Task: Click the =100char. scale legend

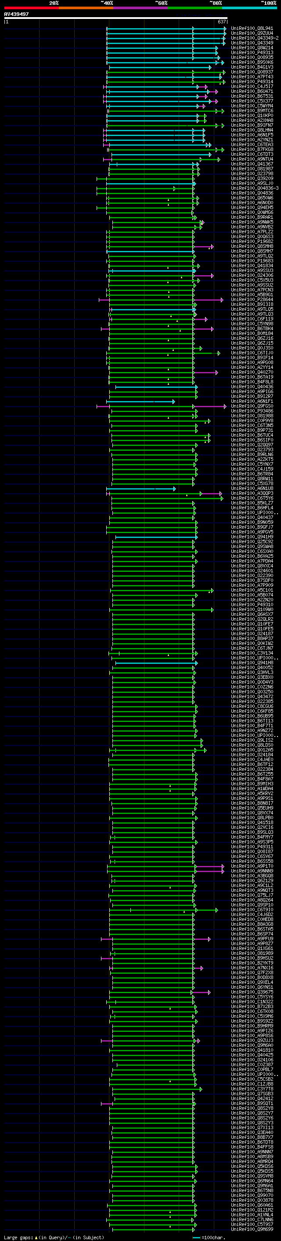Action: (209, 1237)
